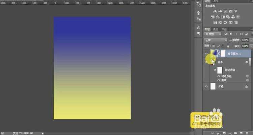Select the 曲线 smart filter entry

[224, 80]
